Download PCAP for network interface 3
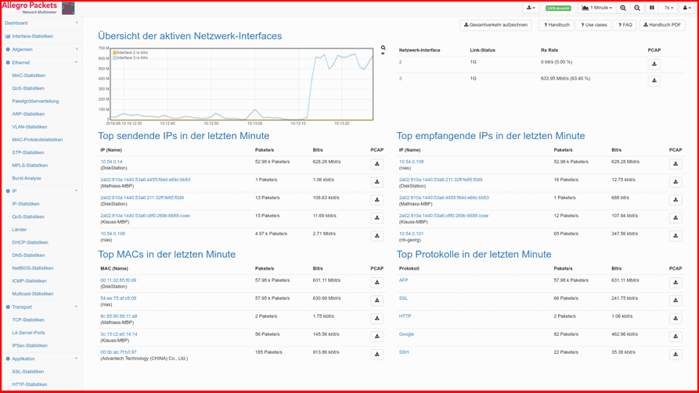 [654, 80]
